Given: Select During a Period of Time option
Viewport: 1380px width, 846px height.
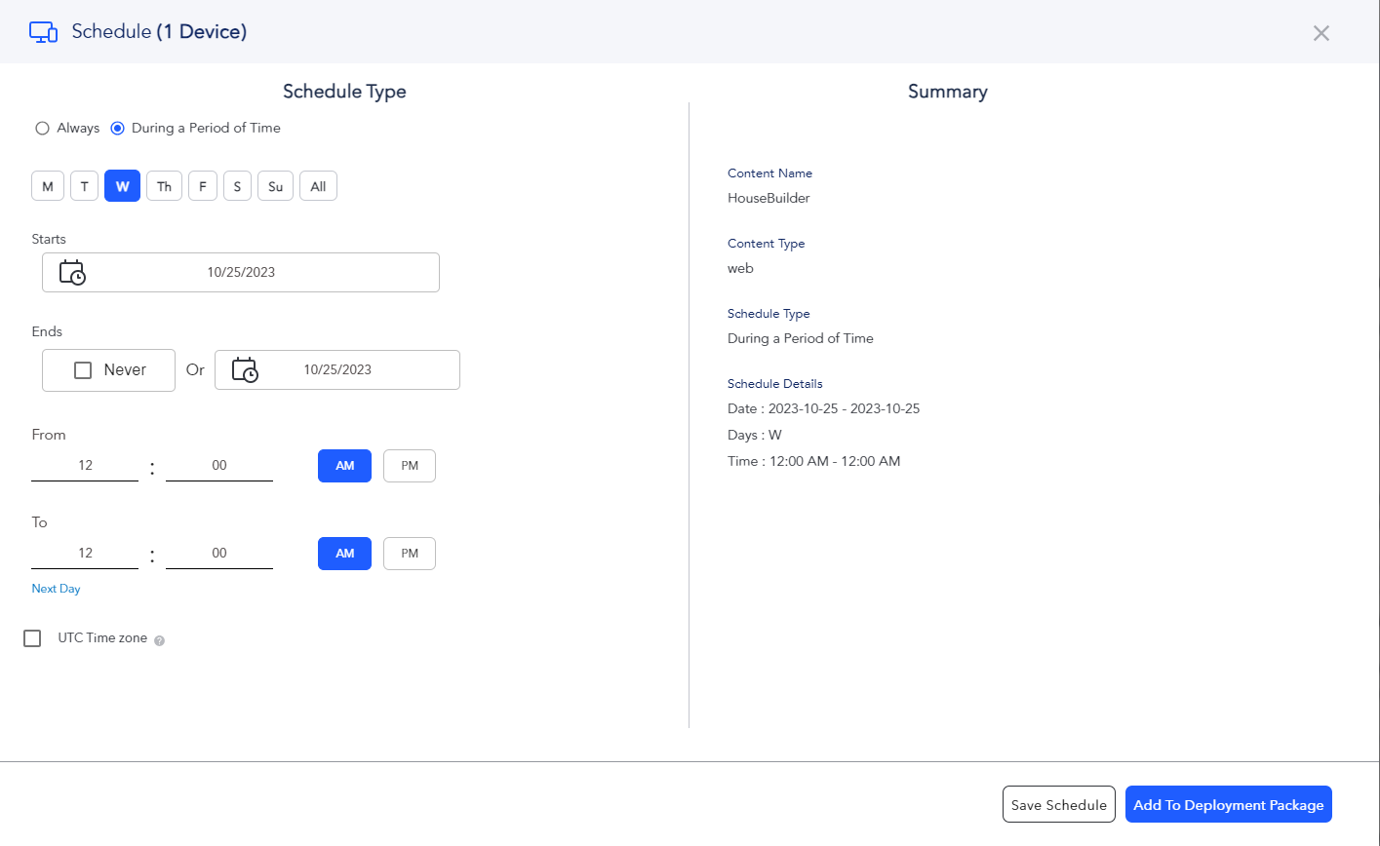Looking at the screenshot, I should 117,128.
